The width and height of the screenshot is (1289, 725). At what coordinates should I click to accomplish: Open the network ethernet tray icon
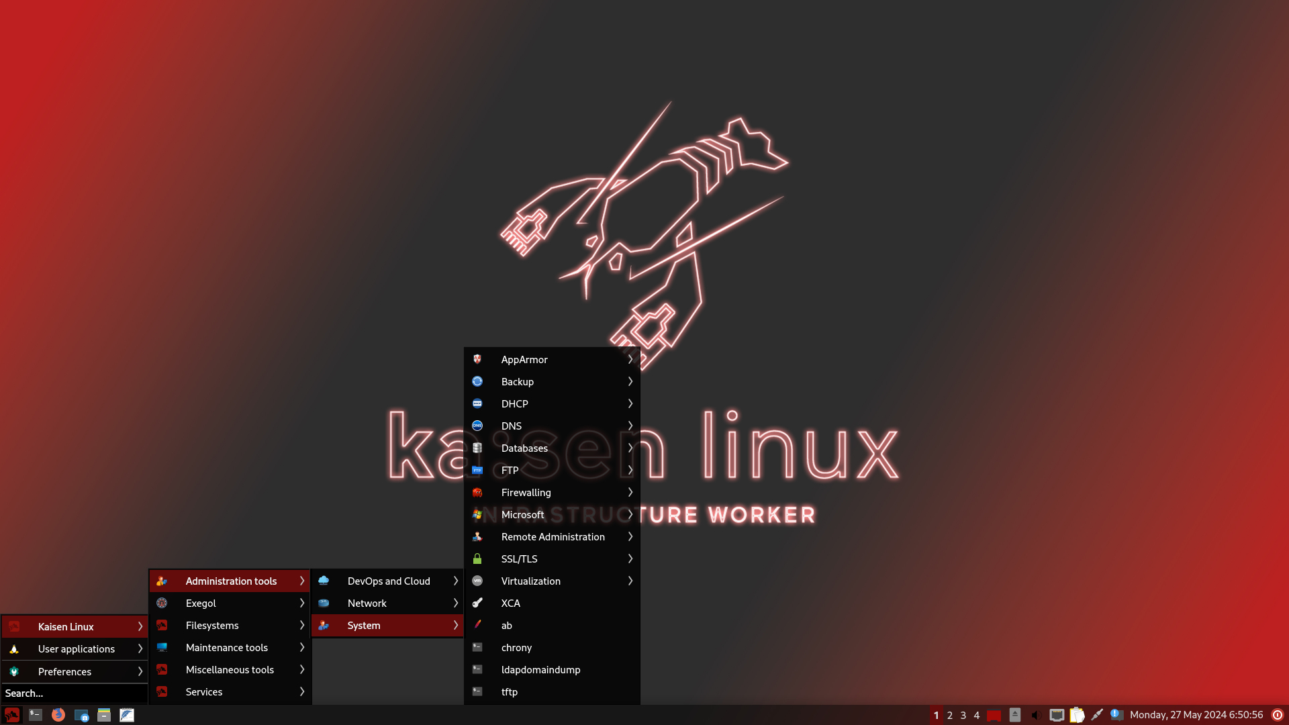click(x=1057, y=715)
